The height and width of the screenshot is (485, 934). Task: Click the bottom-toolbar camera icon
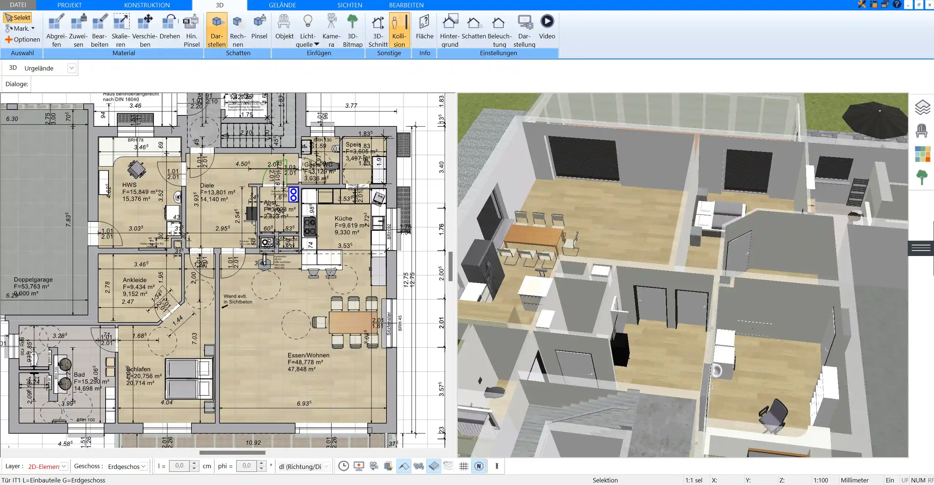coord(374,466)
